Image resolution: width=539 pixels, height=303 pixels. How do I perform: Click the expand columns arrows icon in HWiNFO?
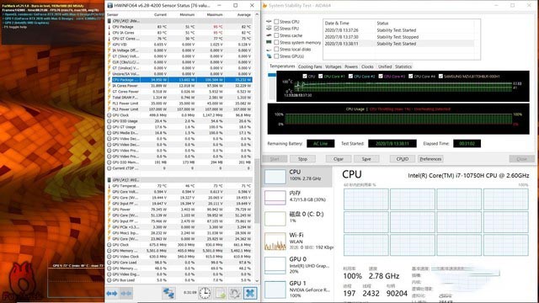click(112, 294)
